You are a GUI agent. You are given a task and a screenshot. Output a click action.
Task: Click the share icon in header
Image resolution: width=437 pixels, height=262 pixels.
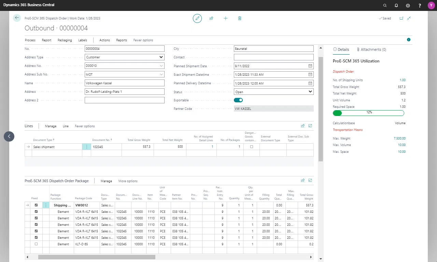[x=211, y=18]
